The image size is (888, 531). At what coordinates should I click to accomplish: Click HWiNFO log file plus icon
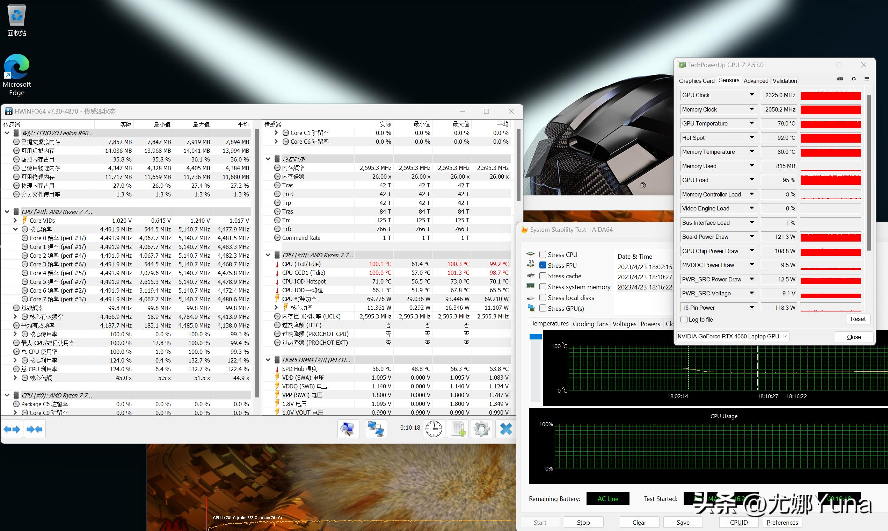(458, 429)
